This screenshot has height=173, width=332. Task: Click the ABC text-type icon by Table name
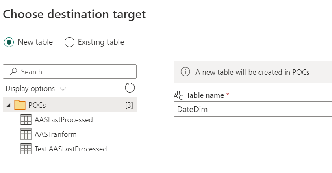point(178,96)
